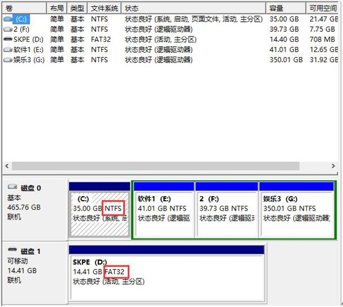Sort volumes by the 卷 column header
This screenshot has width=343, height=307.
tap(23, 8)
